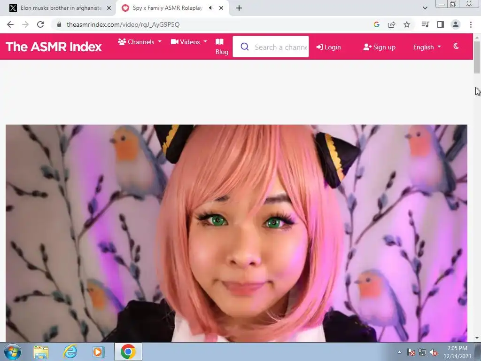Image resolution: width=481 pixels, height=361 pixels.
Task: Close the Elon musks brother tab
Action: click(x=109, y=8)
